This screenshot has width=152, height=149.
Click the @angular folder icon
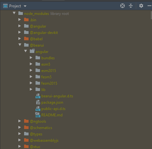(x=26, y=26)
